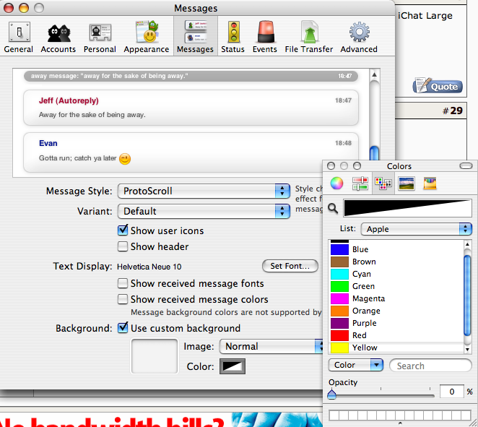Open the Events preferences pane
Screen dimensions: 478x427
click(x=264, y=38)
